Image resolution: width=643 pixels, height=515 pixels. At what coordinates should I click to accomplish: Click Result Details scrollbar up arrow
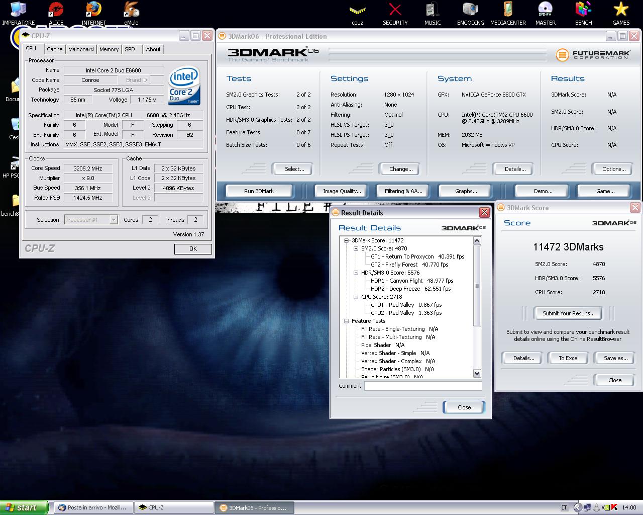(477, 241)
